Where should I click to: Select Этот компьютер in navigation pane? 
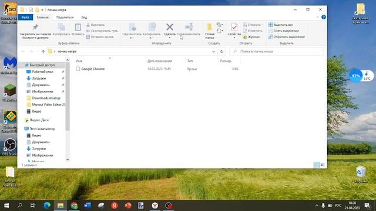point(42,129)
